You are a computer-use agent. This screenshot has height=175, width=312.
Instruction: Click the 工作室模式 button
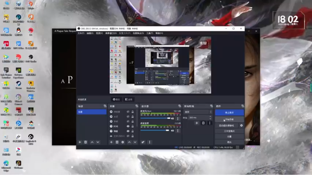(229, 131)
